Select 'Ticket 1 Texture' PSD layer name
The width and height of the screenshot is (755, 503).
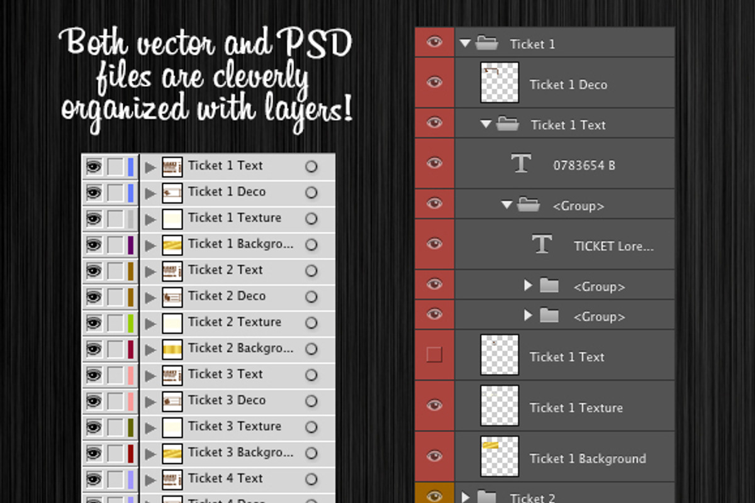576,407
